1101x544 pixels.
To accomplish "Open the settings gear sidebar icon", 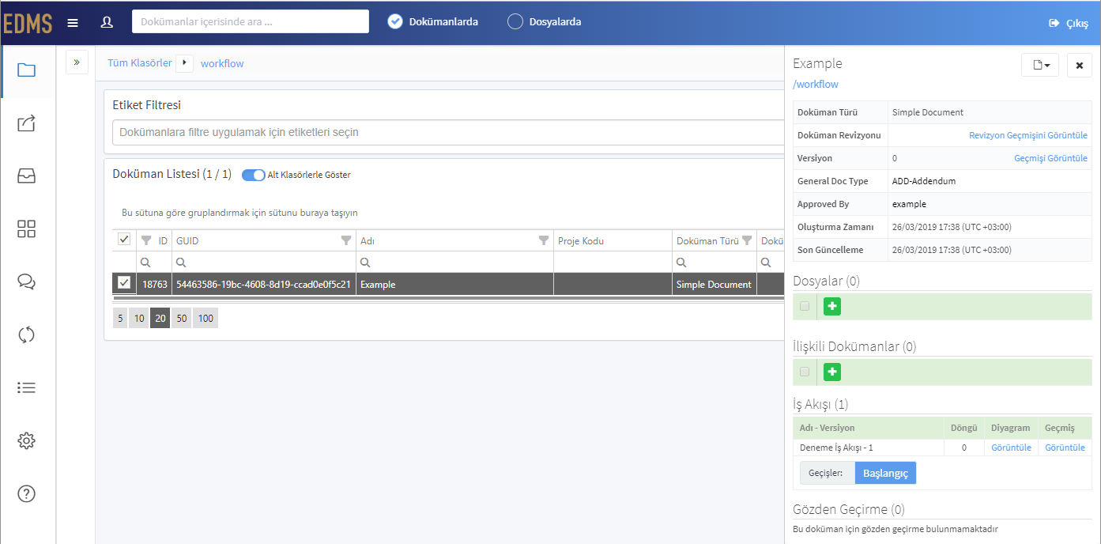I will pyautogui.click(x=26, y=440).
